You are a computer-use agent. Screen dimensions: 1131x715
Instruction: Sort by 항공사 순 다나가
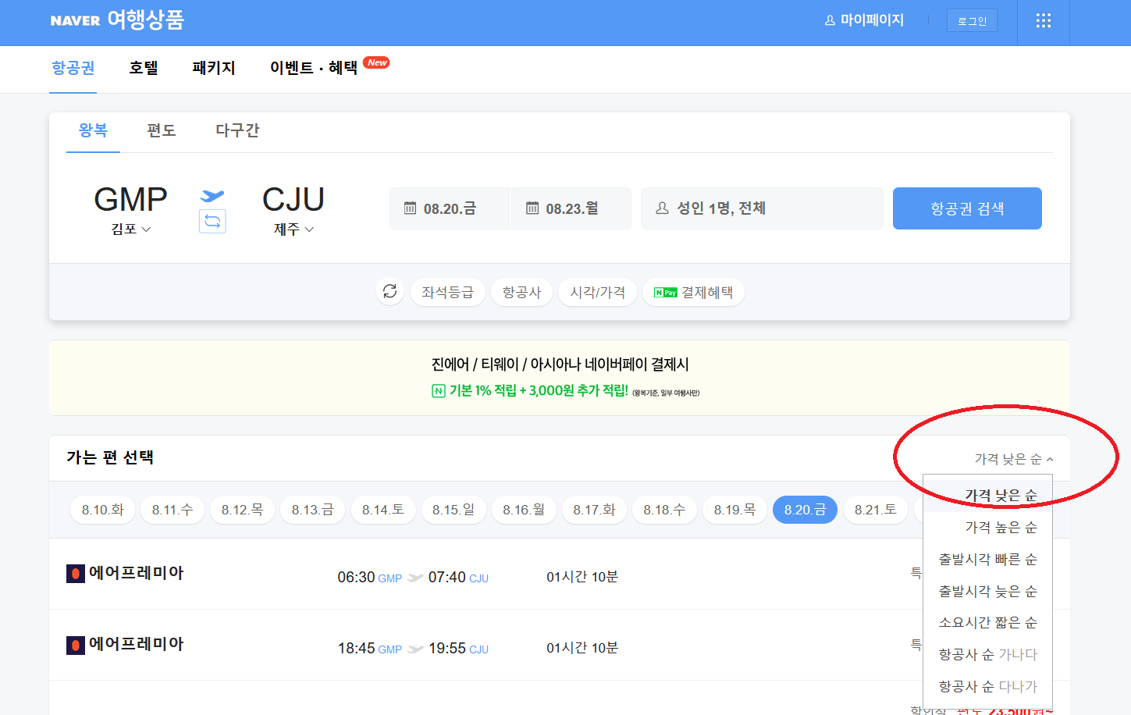(x=987, y=687)
